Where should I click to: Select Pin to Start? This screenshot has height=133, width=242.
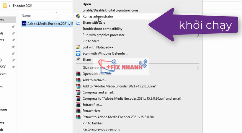(91, 41)
